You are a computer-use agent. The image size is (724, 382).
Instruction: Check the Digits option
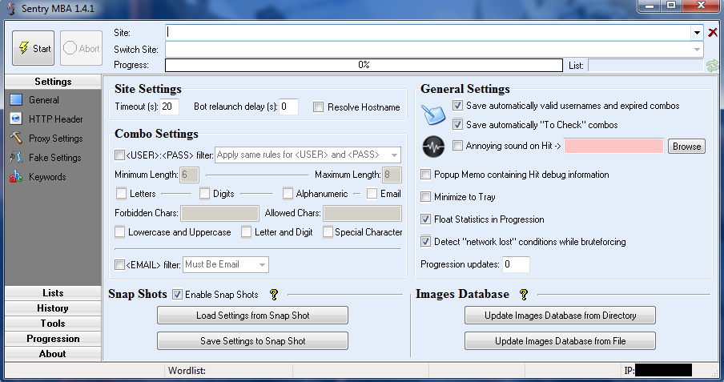(x=204, y=194)
